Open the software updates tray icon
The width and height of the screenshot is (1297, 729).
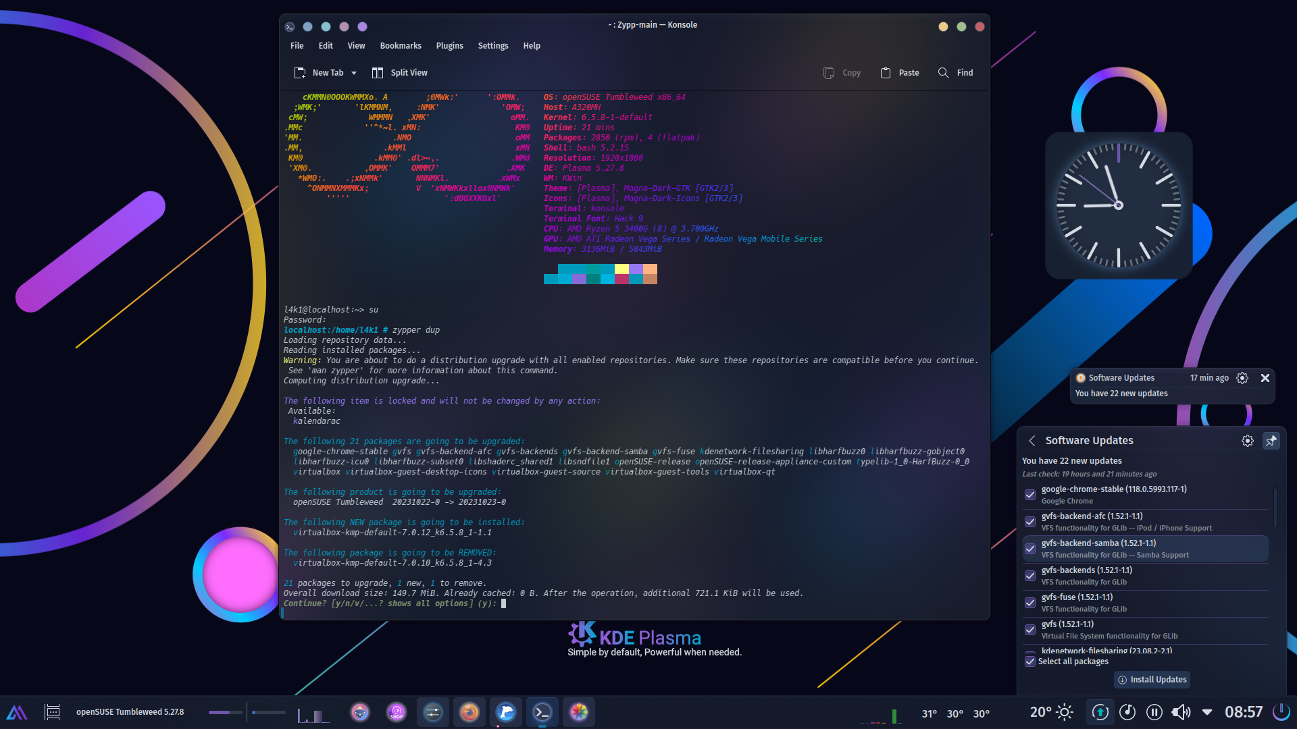[x=1100, y=712]
